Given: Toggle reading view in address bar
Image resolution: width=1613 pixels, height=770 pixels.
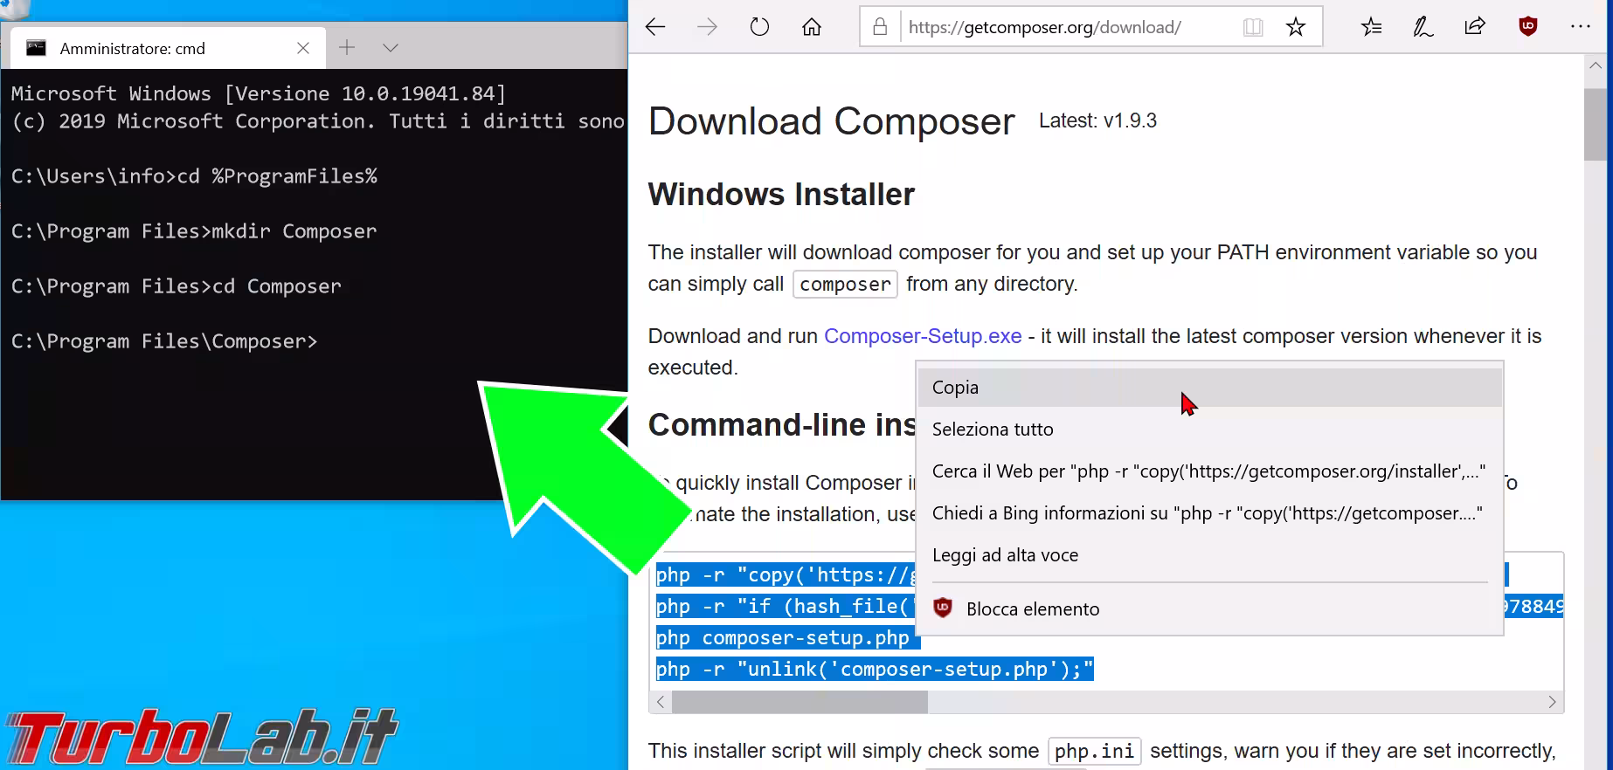Looking at the screenshot, I should pos(1253,27).
